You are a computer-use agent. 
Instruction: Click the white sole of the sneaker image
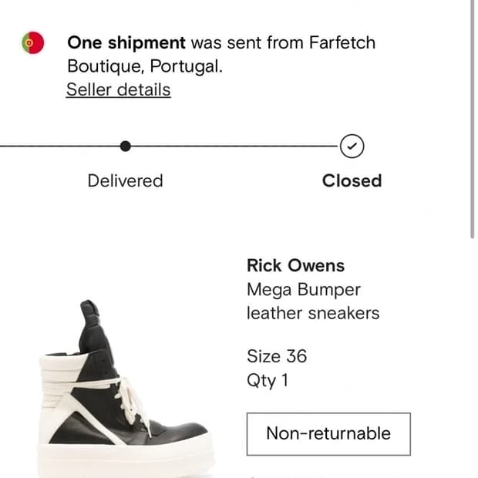125,460
